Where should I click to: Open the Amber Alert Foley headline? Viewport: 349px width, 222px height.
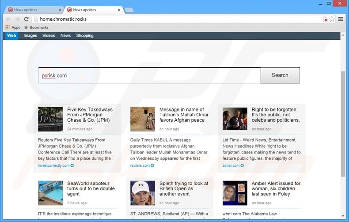tap(276, 188)
